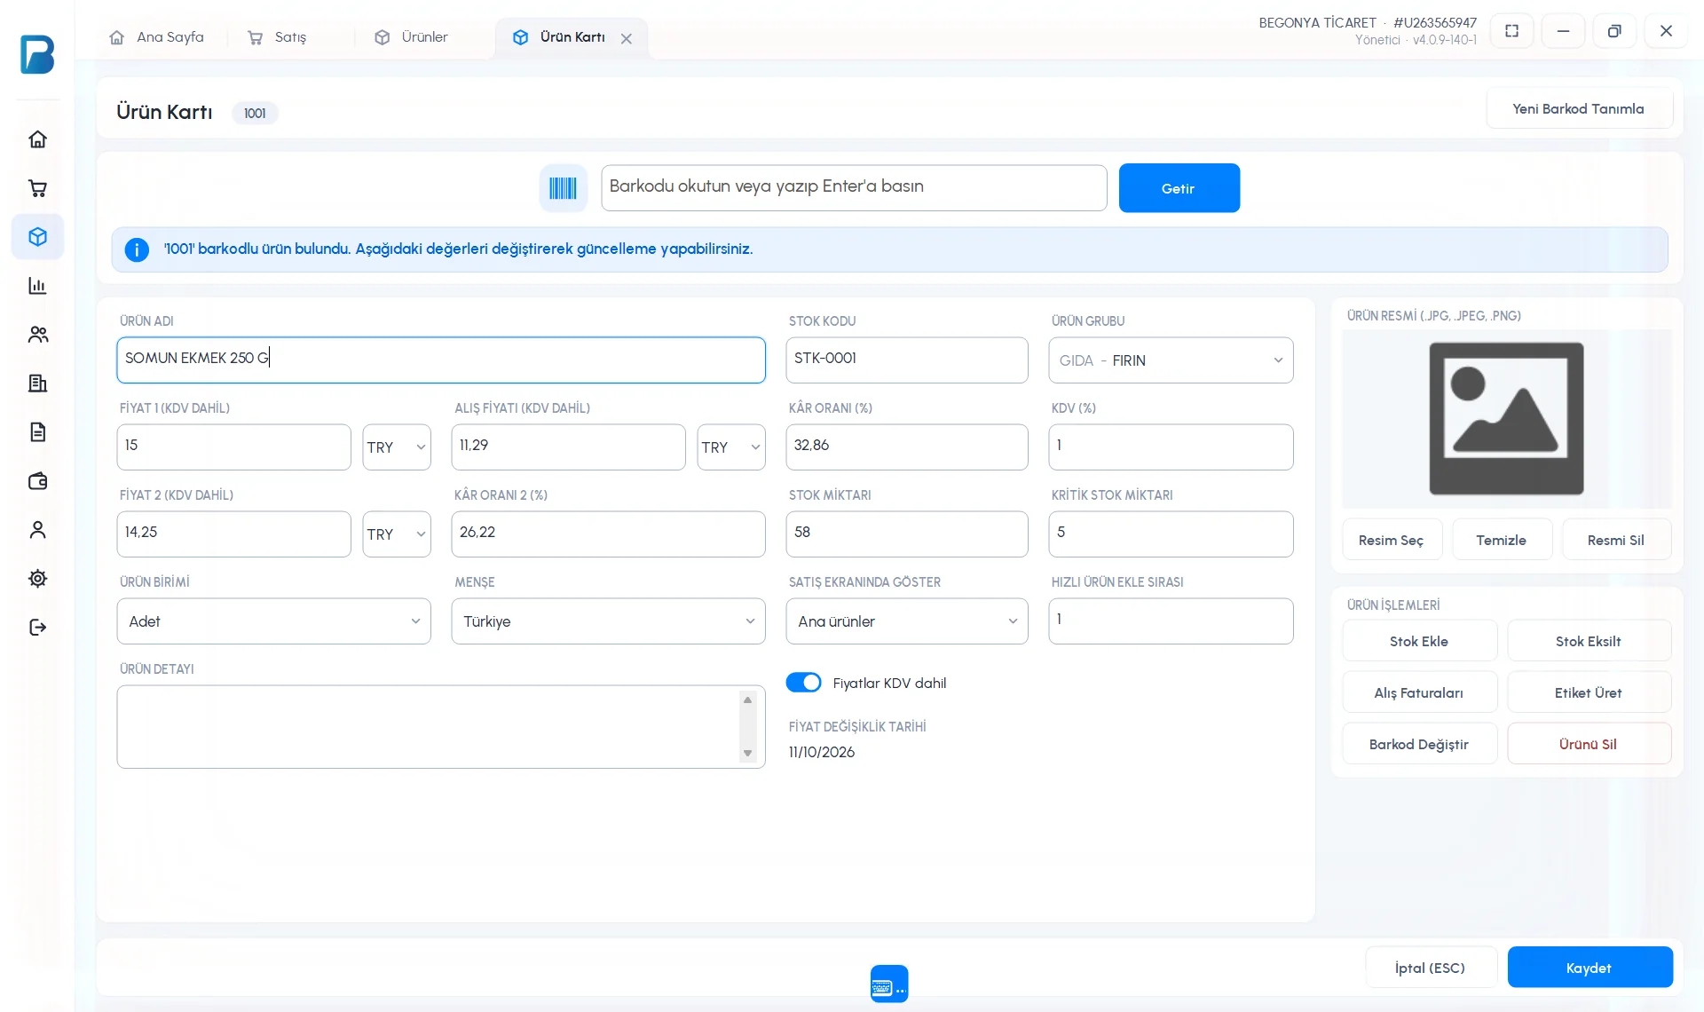Click the İptal (ESC) button
The height and width of the screenshot is (1012, 1704).
coord(1431,968)
